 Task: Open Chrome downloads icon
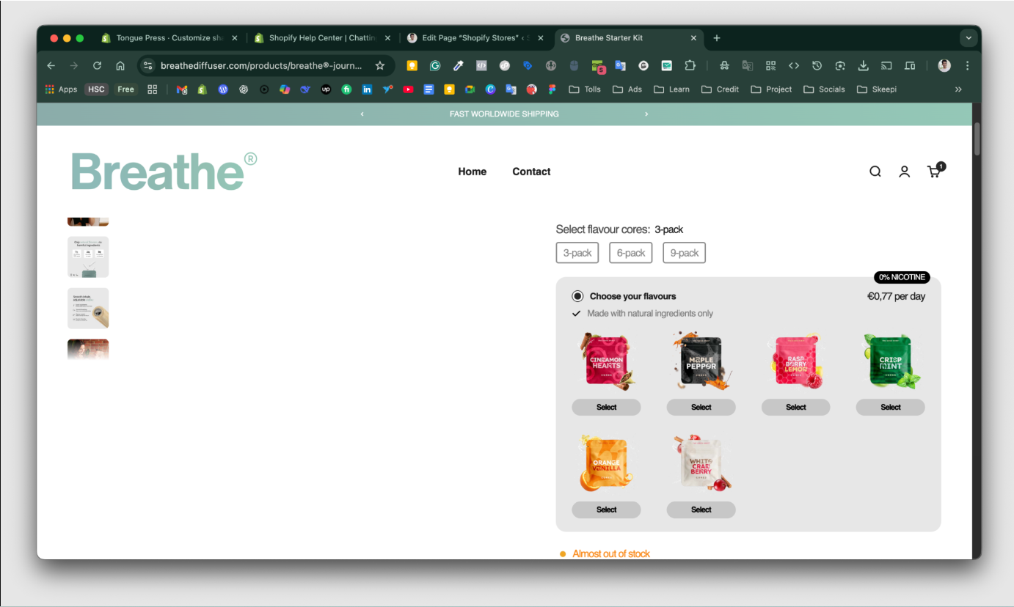point(864,65)
